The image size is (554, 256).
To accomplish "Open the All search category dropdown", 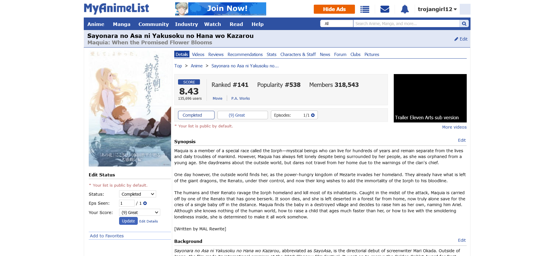I will pyautogui.click(x=337, y=24).
